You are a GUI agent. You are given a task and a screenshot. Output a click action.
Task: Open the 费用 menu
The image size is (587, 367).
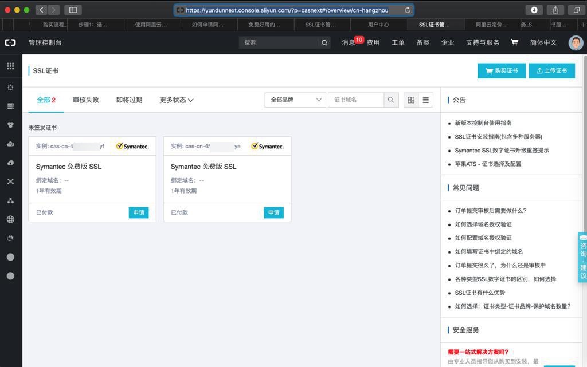373,42
